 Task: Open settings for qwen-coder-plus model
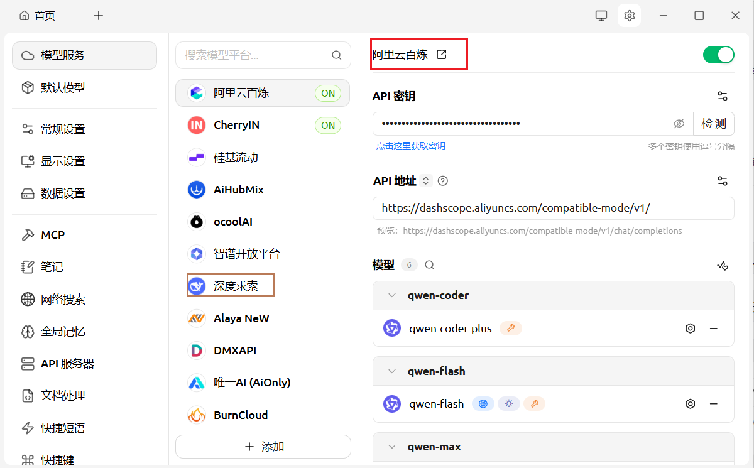[x=691, y=328]
